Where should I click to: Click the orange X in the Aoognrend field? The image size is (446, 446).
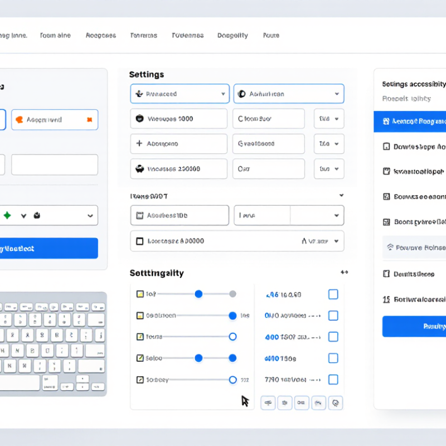90,120
